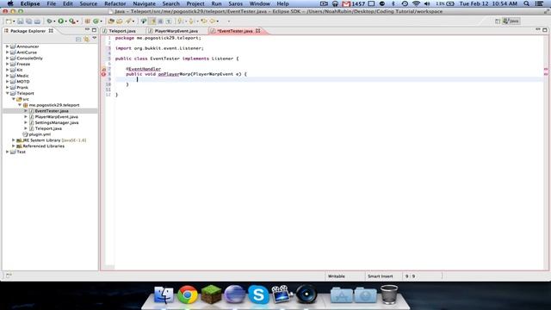Open dropdown next to New Class icon

point(101,22)
